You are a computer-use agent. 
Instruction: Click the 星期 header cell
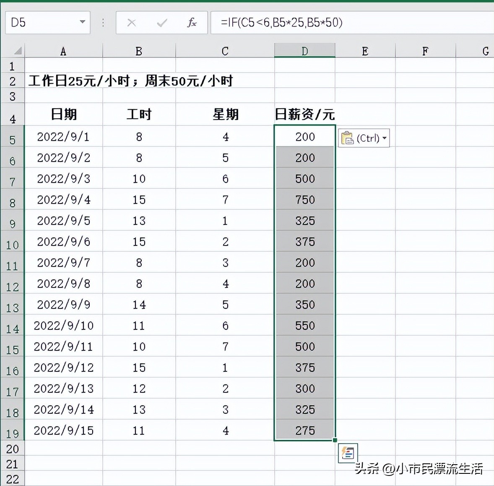[x=225, y=114]
